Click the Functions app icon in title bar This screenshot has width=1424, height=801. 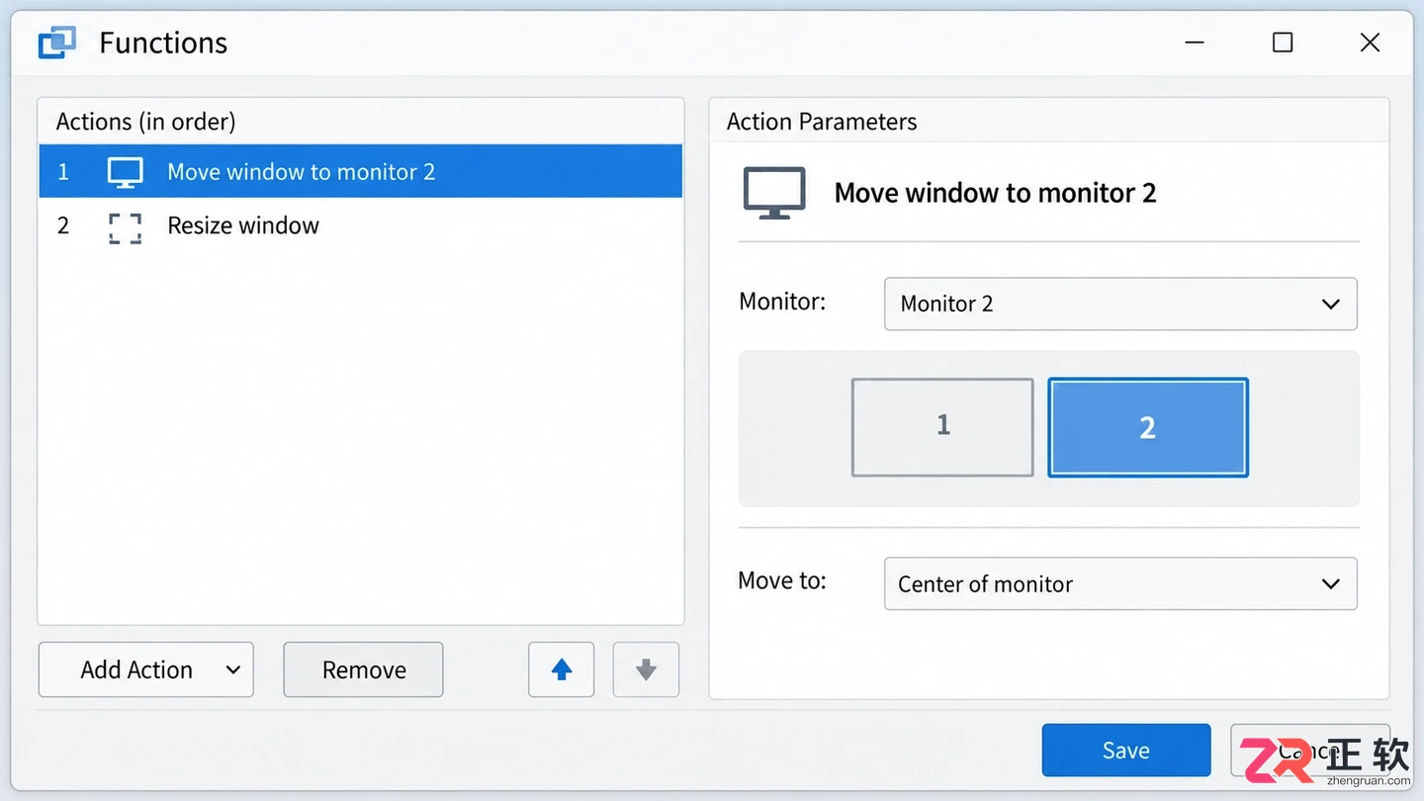click(x=57, y=43)
